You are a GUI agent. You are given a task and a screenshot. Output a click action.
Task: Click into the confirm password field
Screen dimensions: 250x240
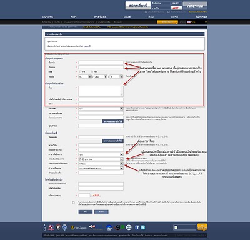coord(101,150)
